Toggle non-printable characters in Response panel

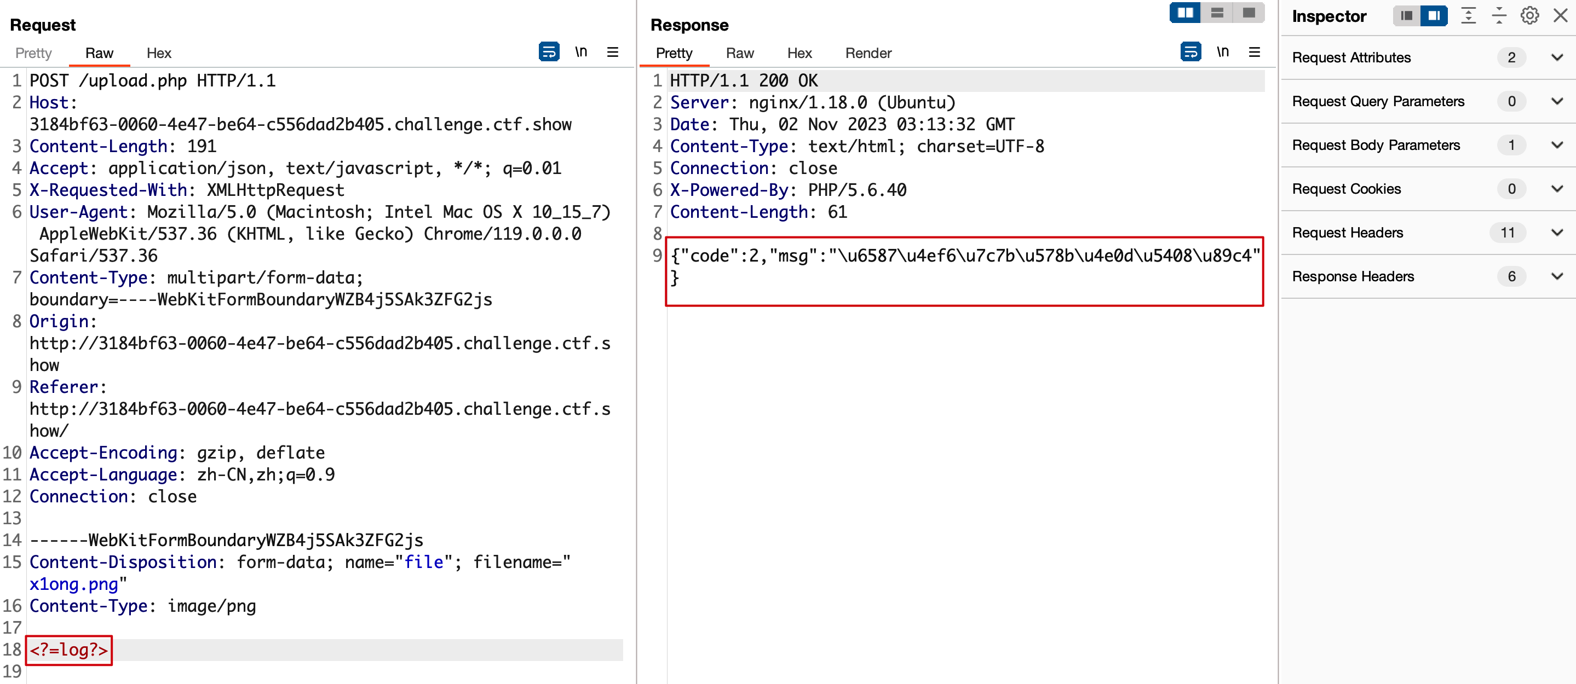coord(1222,52)
